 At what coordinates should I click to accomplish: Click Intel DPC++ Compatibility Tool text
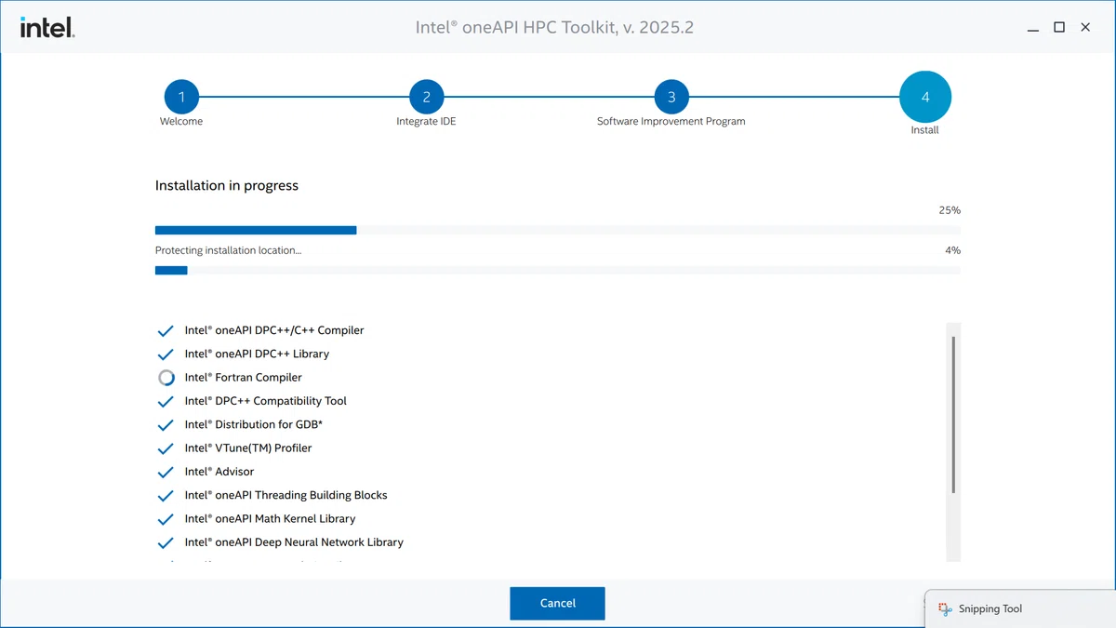(x=265, y=401)
